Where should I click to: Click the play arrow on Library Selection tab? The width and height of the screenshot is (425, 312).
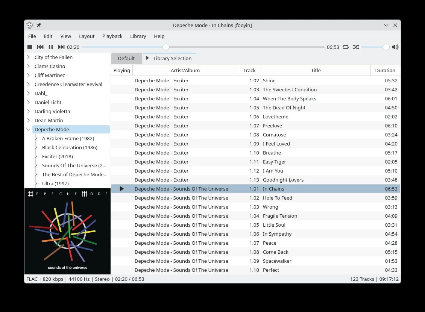pyautogui.click(x=147, y=58)
